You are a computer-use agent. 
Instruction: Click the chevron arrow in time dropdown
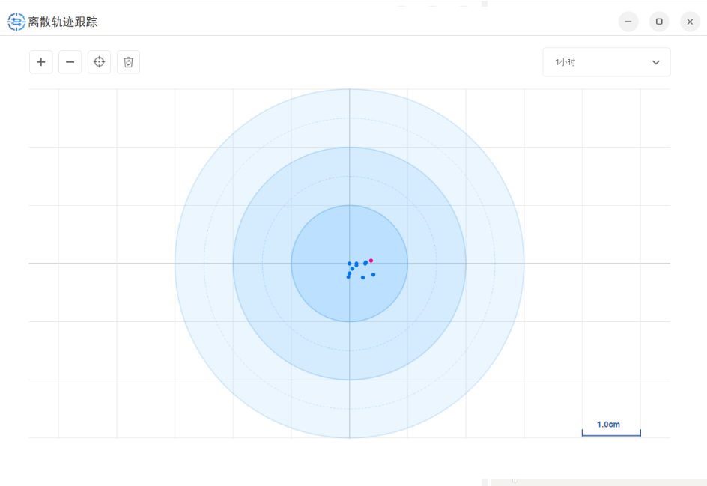tap(656, 62)
